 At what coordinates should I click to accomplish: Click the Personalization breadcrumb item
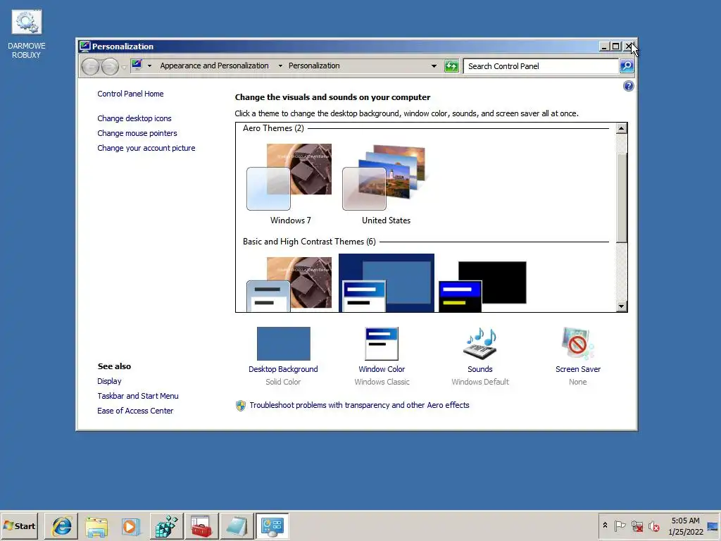pos(314,66)
